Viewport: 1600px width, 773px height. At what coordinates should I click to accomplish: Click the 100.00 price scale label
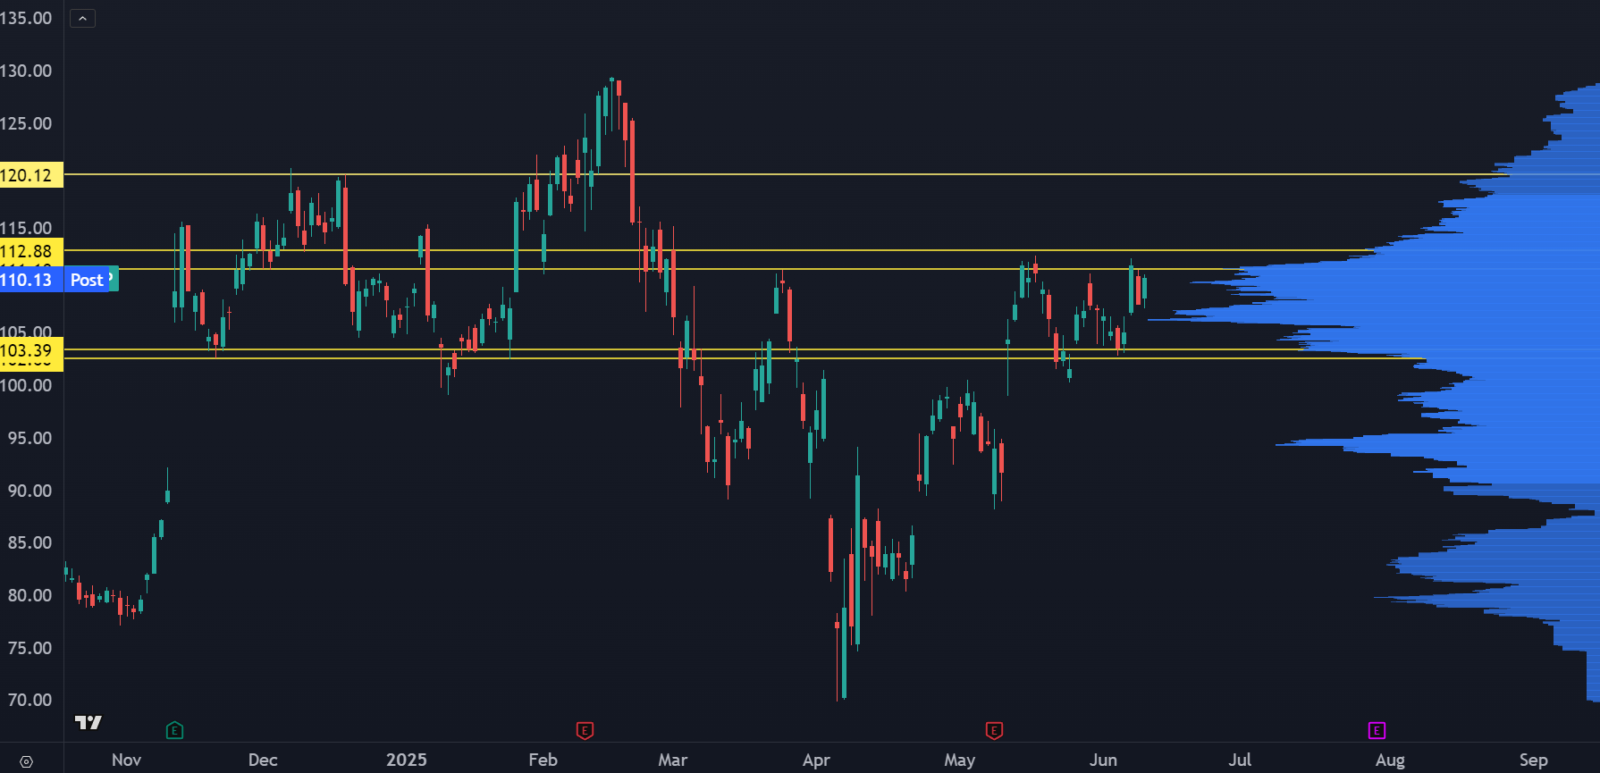tap(27, 385)
